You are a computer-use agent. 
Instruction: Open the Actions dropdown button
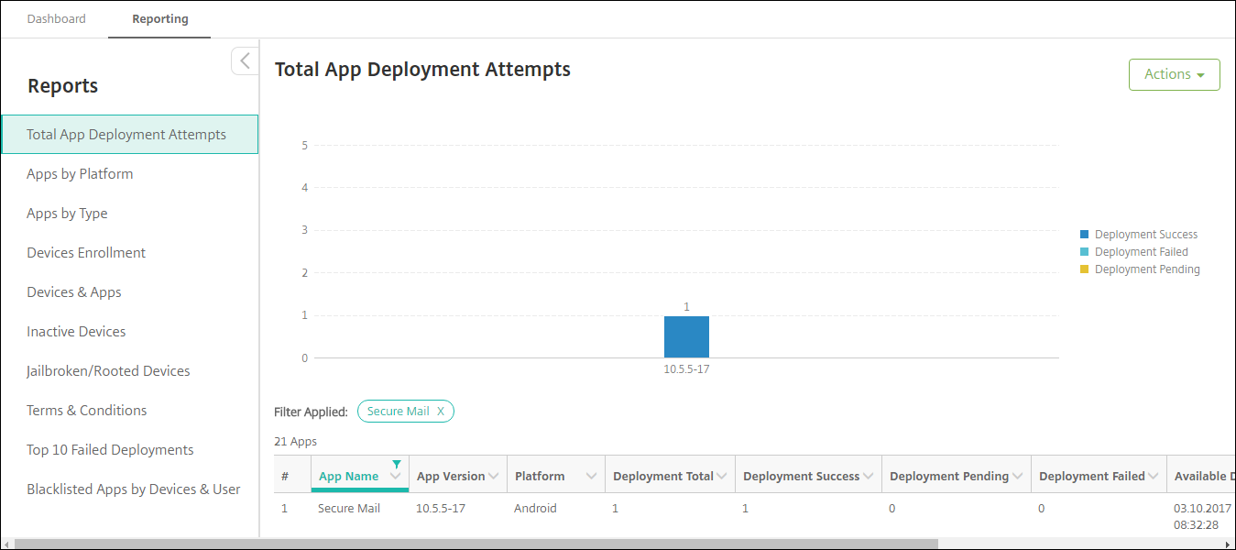pyautogui.click(x=1174, y=74)
